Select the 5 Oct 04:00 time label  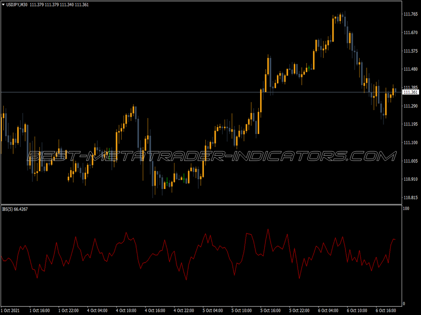pos(213,310)
